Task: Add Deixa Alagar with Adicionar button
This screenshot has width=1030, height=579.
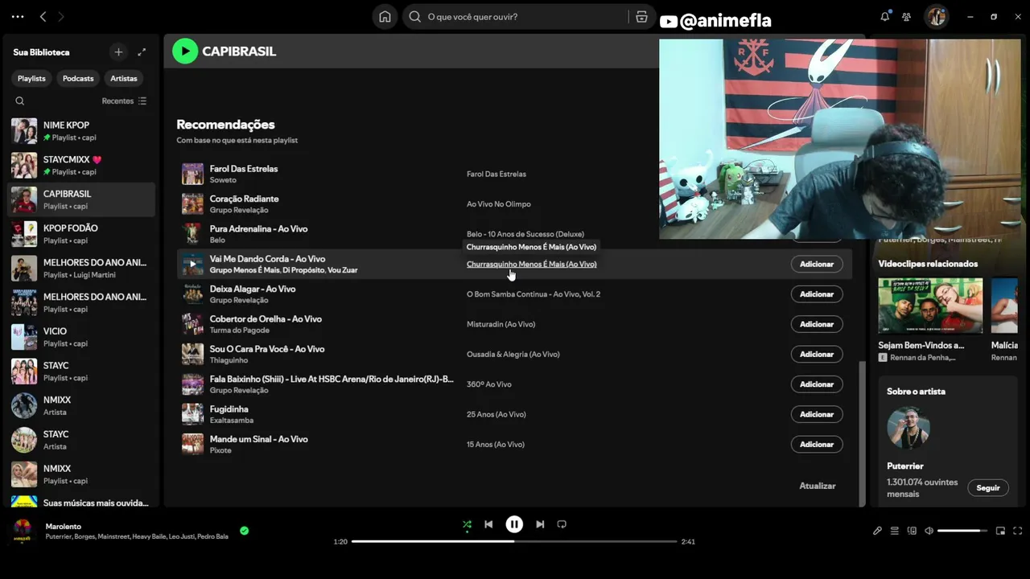Action: pos(817,294)
